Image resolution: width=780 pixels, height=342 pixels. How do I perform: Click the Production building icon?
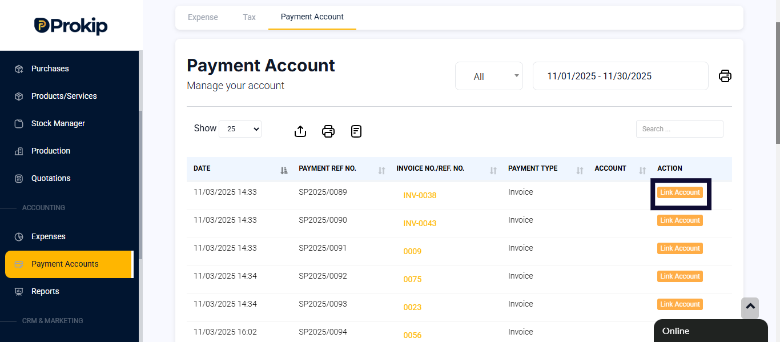pos(19,151)
